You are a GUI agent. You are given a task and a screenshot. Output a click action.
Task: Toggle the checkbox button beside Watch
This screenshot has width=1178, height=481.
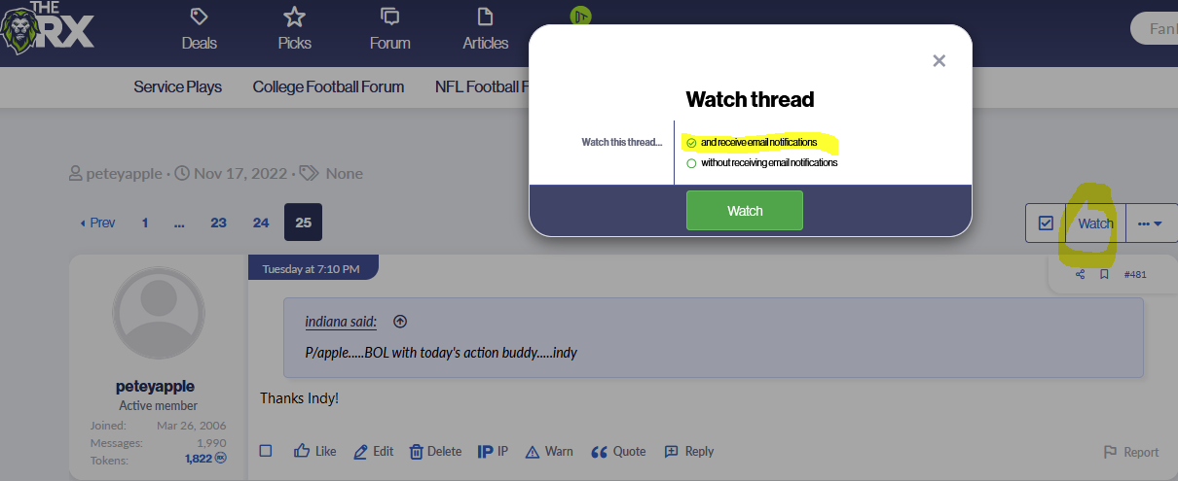[x=1046, y=223]
